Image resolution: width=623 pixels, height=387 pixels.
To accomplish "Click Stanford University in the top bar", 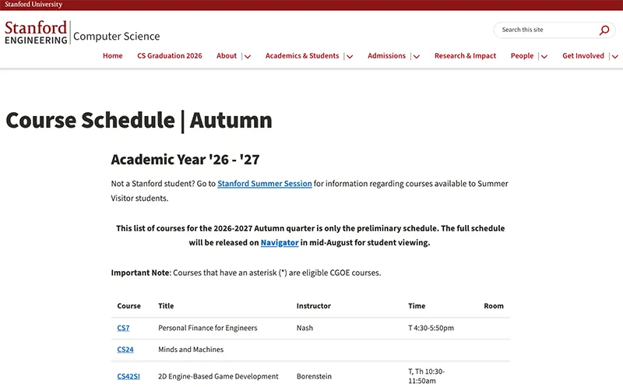I will click(x=33, y=5).
